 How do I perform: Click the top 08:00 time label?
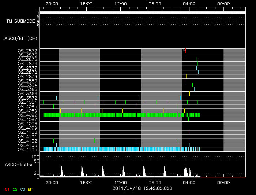[155, 4]
